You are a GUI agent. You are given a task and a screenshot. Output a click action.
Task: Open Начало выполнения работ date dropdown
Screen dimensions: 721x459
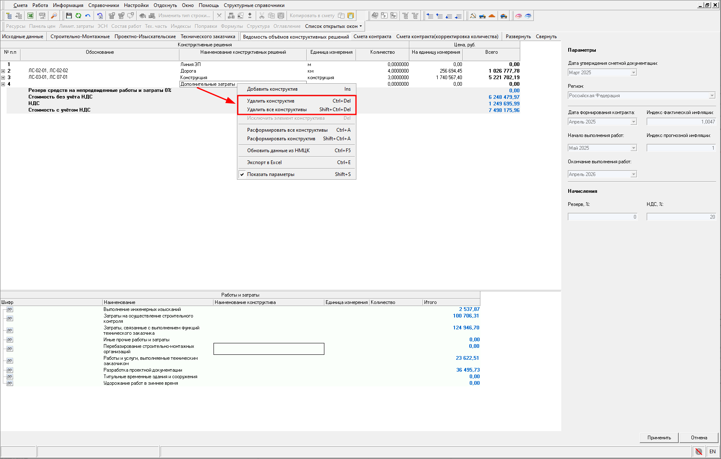(634, 148)
